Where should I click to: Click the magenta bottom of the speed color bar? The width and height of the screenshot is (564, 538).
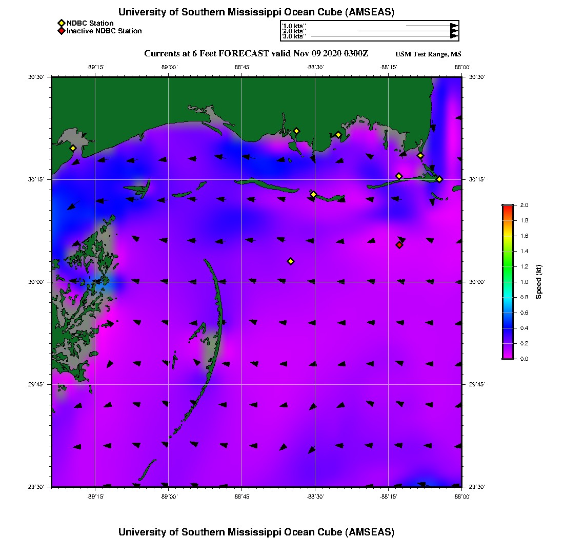pos(508,356)
